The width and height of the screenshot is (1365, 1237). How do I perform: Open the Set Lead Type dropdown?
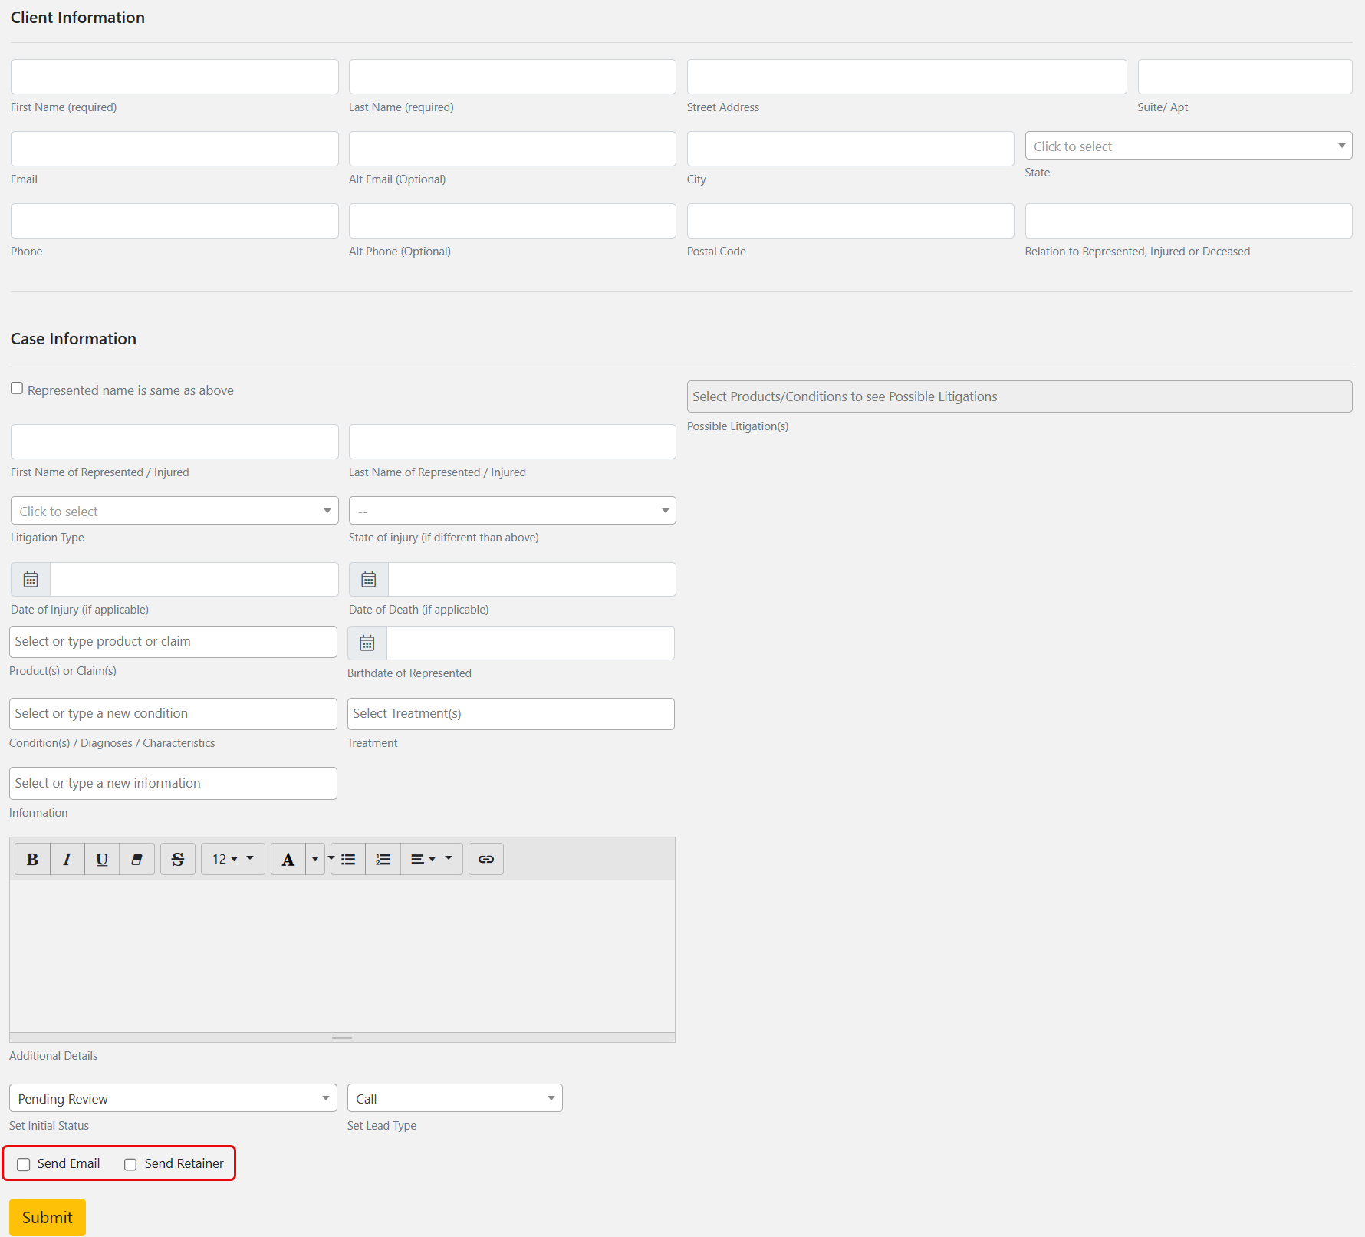[455, 1098]
